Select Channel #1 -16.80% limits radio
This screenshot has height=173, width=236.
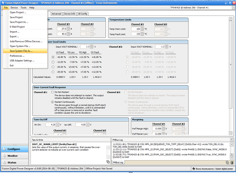click(x=53, y=57)
